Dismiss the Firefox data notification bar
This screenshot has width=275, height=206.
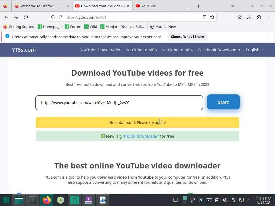pos(269,36)
